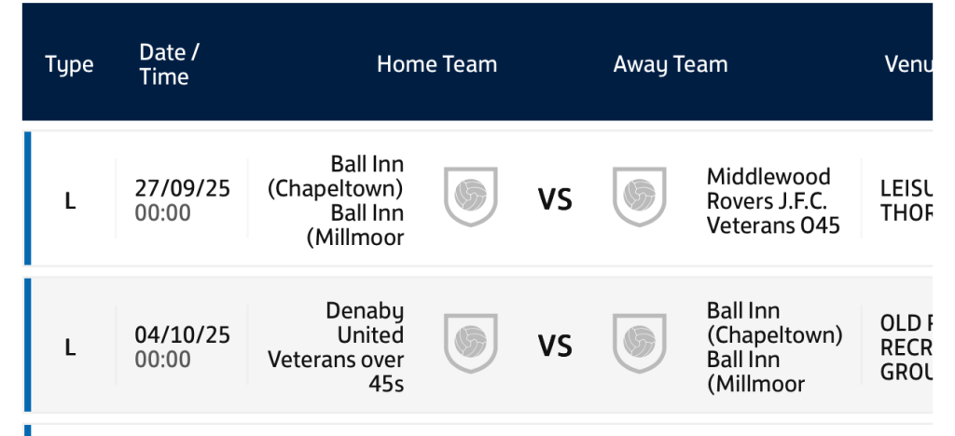Click the partially visible Venue column header
Viewport: 955px width, 436px height.
907,64
